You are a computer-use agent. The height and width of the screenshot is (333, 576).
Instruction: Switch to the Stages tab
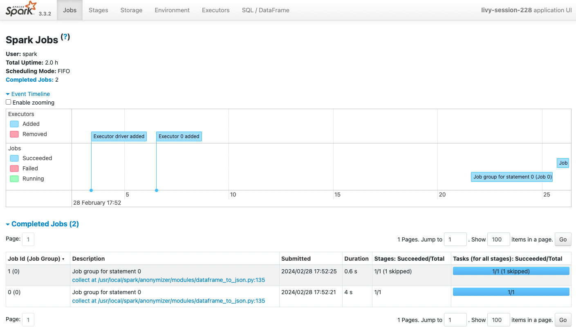98,10
